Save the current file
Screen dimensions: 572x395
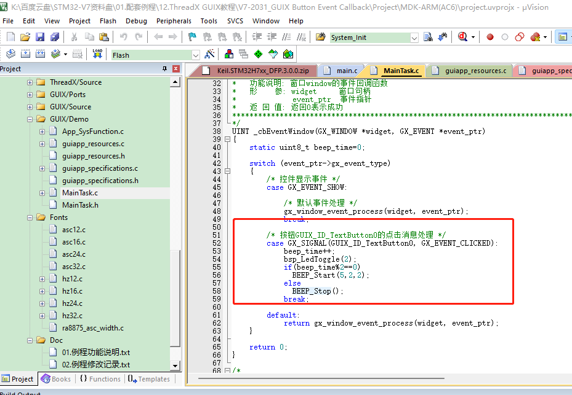coord(40,37)
